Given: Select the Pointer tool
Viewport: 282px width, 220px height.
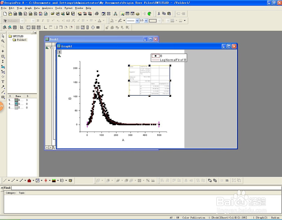Looking at the screenshot, I should coord(3,36).
